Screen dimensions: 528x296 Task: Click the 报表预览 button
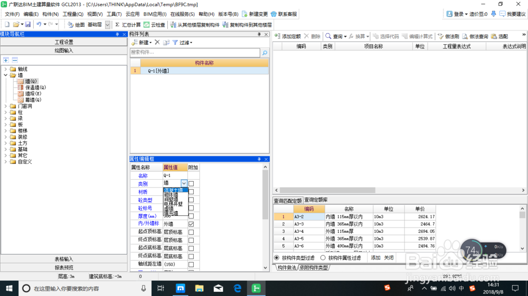(x=64, y=268)
